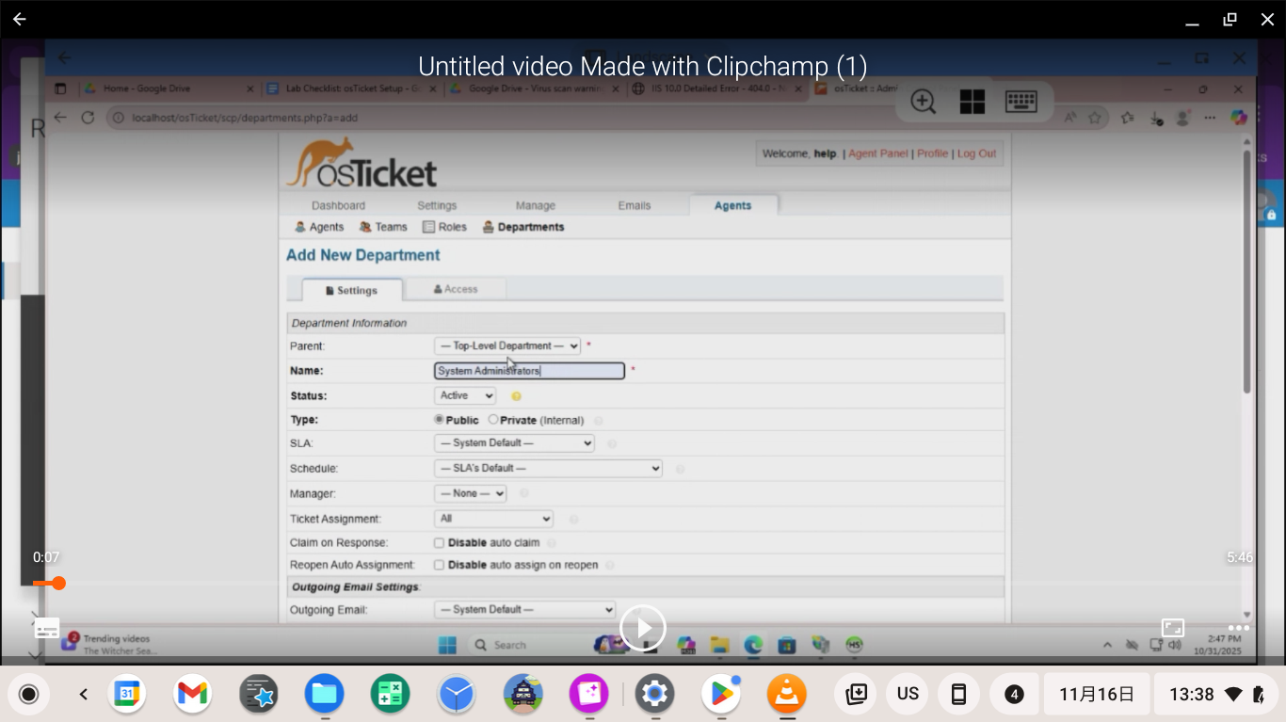The width and height of the screenshot is (1286, 722).
Task: Open the Outgoing Email System Default dropdown
Action: [524, 610]
